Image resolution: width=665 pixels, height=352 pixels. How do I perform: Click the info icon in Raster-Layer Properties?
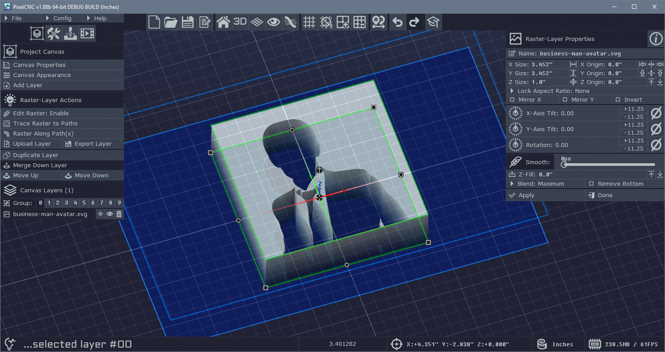[656, 39]
